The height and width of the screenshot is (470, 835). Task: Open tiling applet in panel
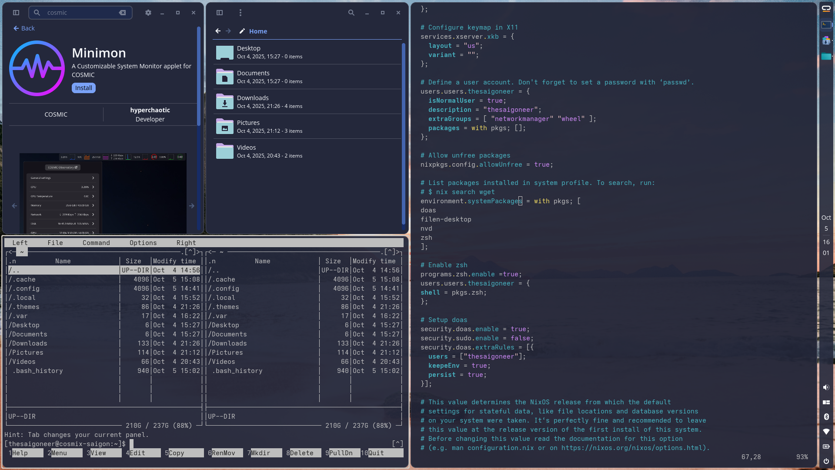(x=826, y=403)
